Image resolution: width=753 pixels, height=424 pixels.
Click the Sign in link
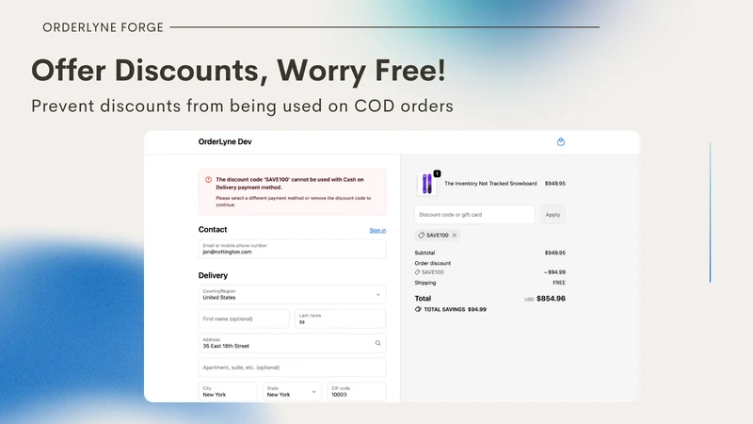(377, 230)
